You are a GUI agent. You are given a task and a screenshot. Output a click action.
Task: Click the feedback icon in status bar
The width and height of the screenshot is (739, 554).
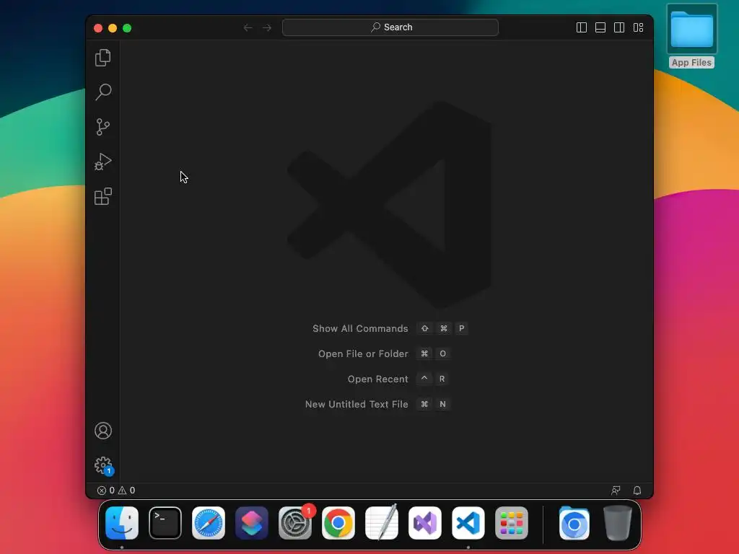pyautogui.click(x=616, y=491)
